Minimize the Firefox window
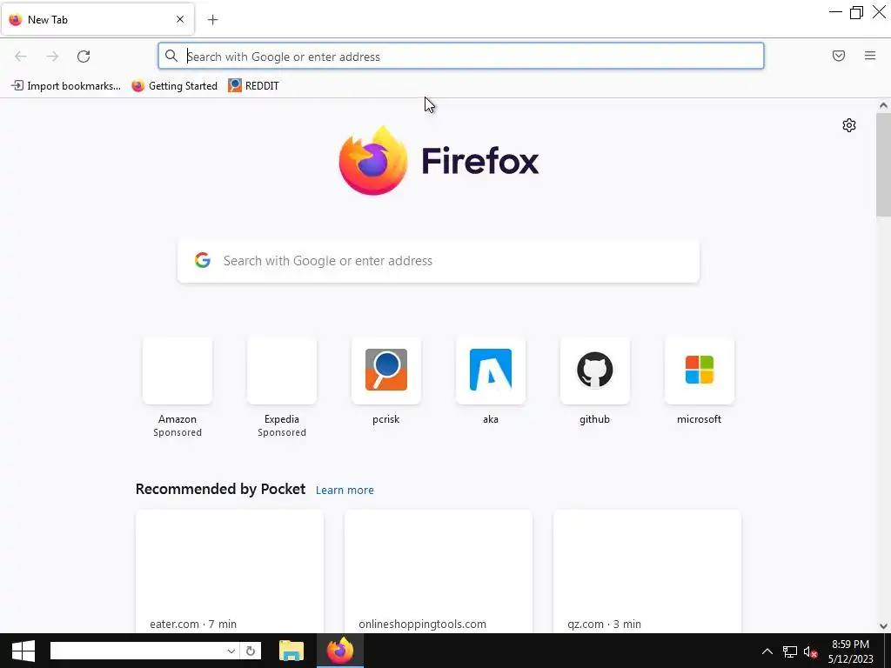Viewport: 891px width, 668px height. click(835, 12)
